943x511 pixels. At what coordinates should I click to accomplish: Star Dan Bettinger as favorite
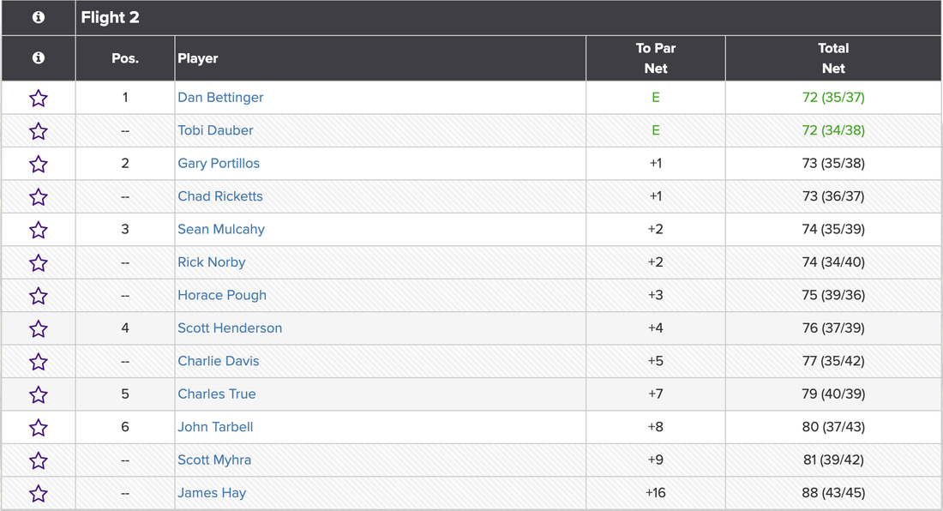39,98
